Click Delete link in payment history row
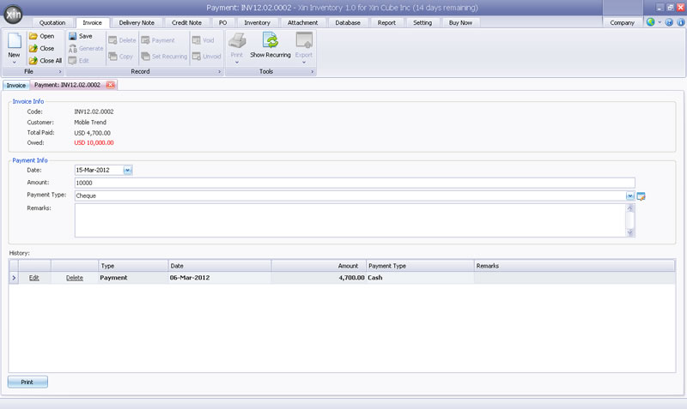The height and width of the screenshot is (409, 687). point(75,278)
